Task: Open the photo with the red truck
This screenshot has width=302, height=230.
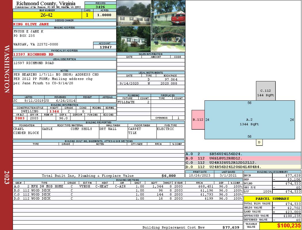Action: click(168, 13)
